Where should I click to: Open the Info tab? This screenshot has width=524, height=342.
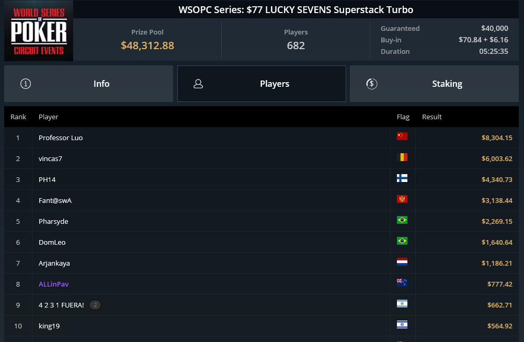click(88, 84)
